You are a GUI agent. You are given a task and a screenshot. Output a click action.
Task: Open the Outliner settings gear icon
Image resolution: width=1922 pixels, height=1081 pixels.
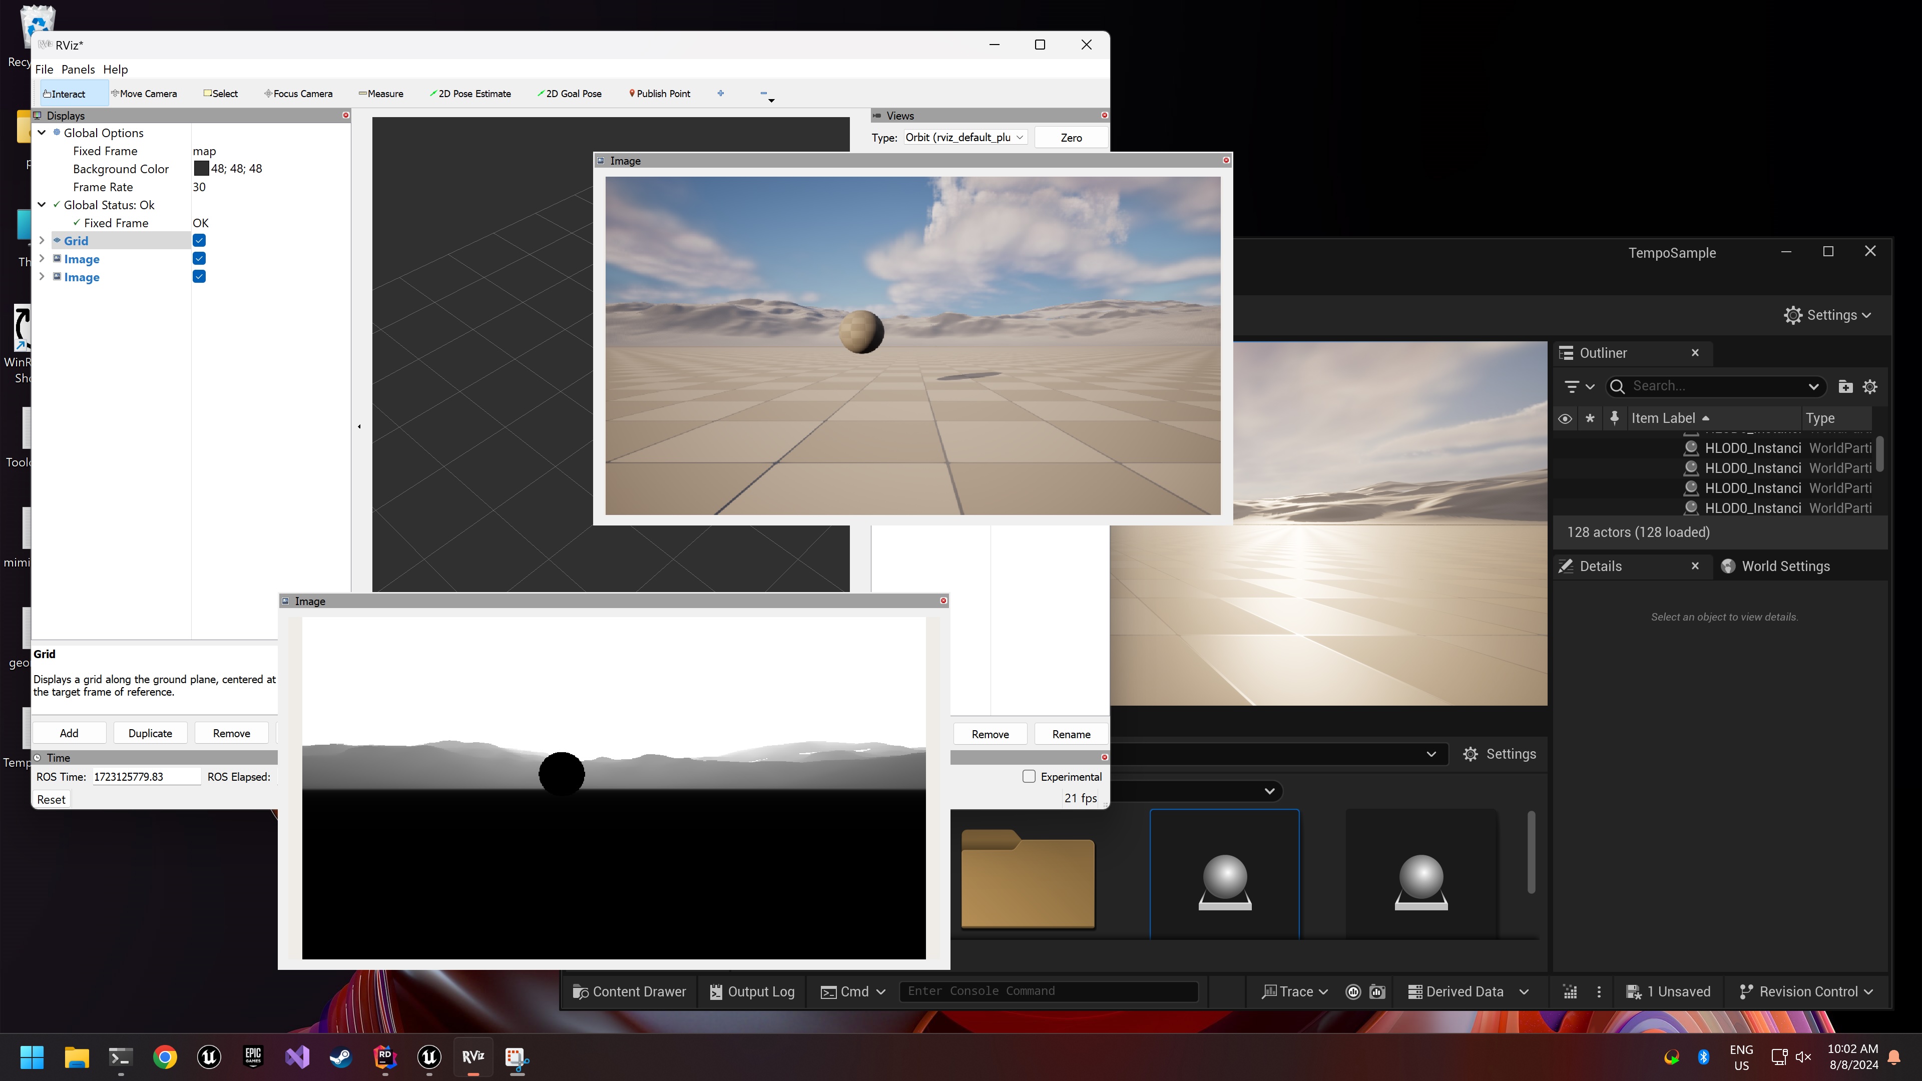[x=1870, y=386]
